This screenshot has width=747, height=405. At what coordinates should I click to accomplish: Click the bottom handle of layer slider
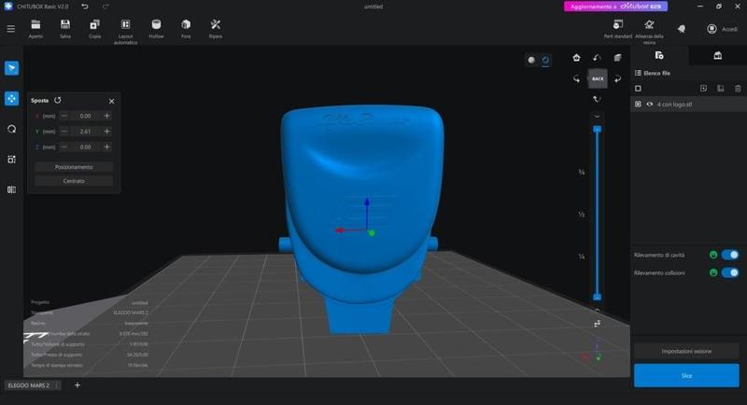pos(597,297)
